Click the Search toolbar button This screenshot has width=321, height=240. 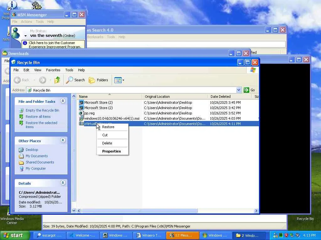[76, 80]
